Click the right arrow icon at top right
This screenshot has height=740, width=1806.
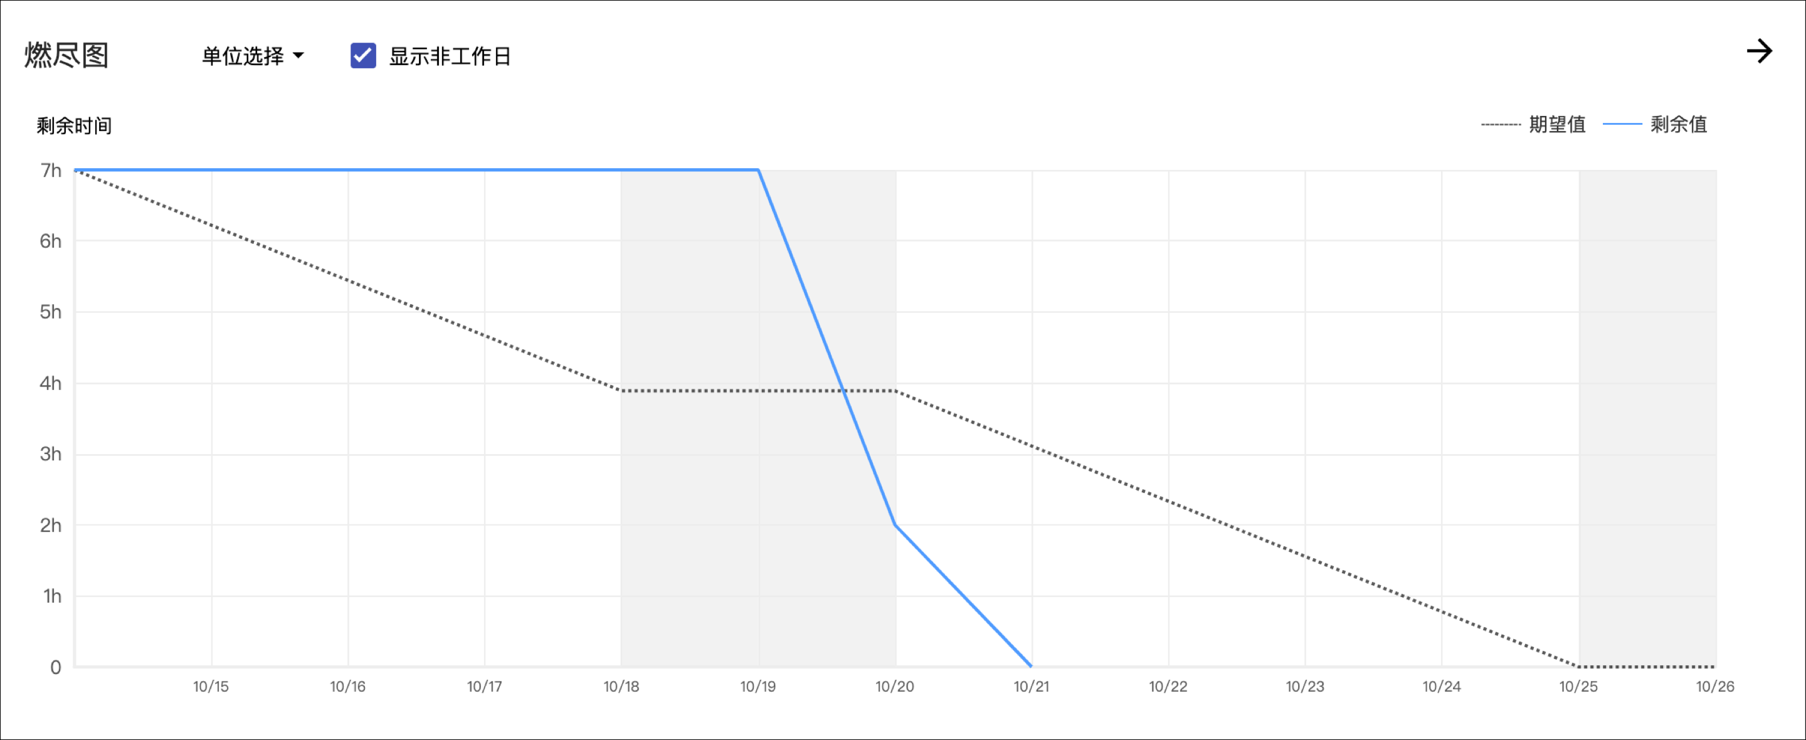click(x=1758, y=51)
